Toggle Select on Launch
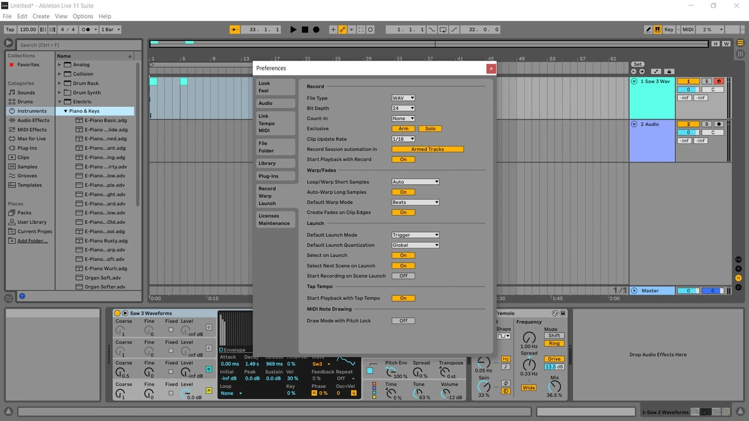 pos(403,255)
